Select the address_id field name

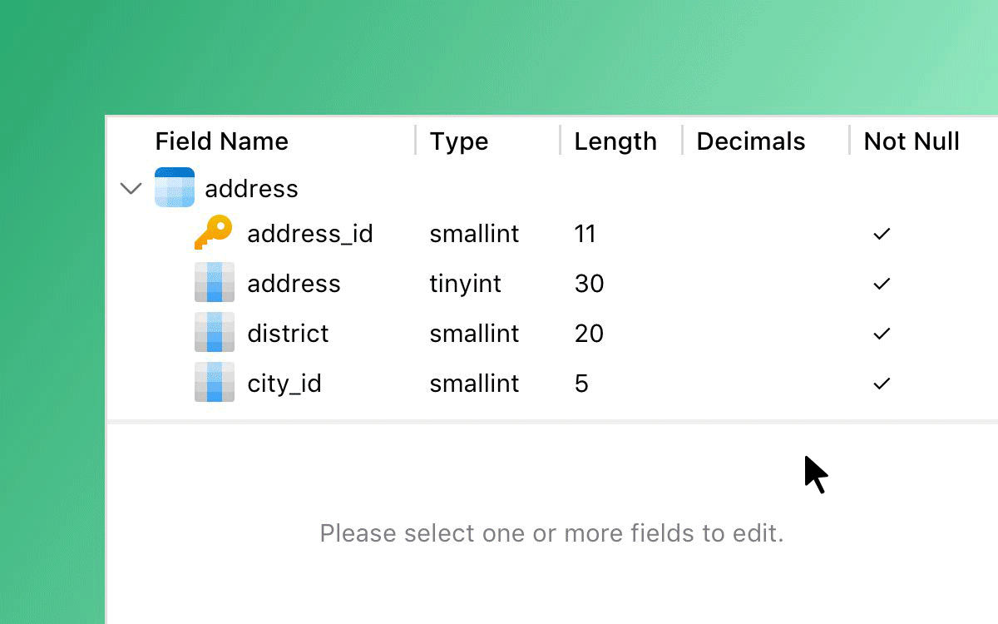click(310, 234)
